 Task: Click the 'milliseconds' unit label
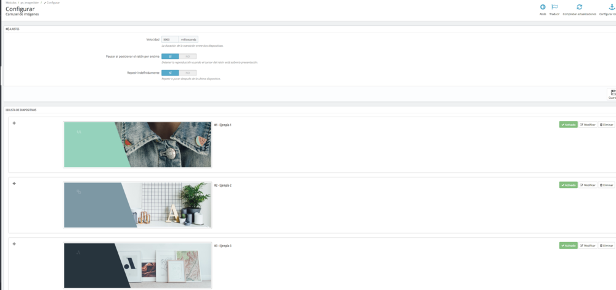[x=188, y=39]
